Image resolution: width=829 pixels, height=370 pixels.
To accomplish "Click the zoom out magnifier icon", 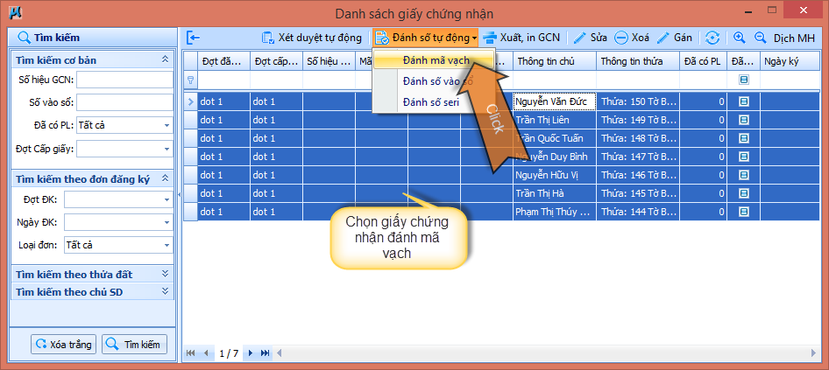I will coord(760,38).
